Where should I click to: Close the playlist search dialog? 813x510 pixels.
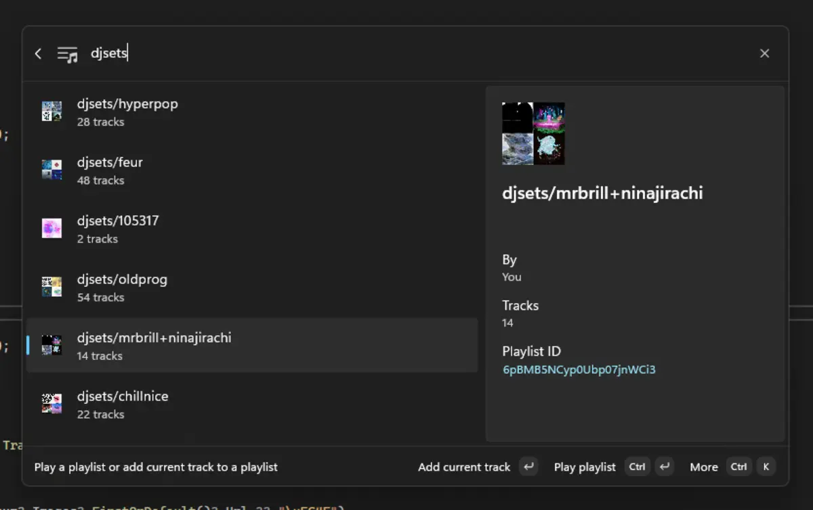click(764, 53)
